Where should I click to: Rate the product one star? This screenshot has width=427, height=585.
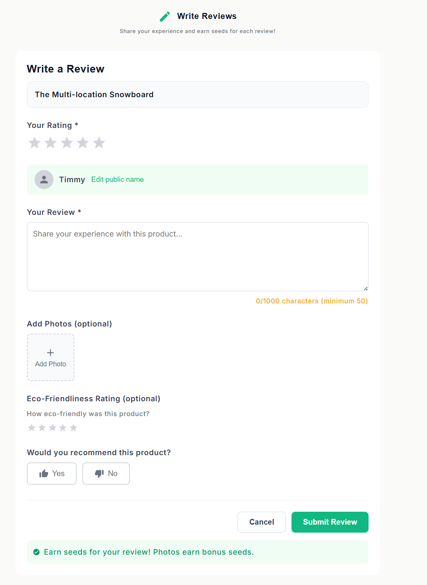point(35,143)
